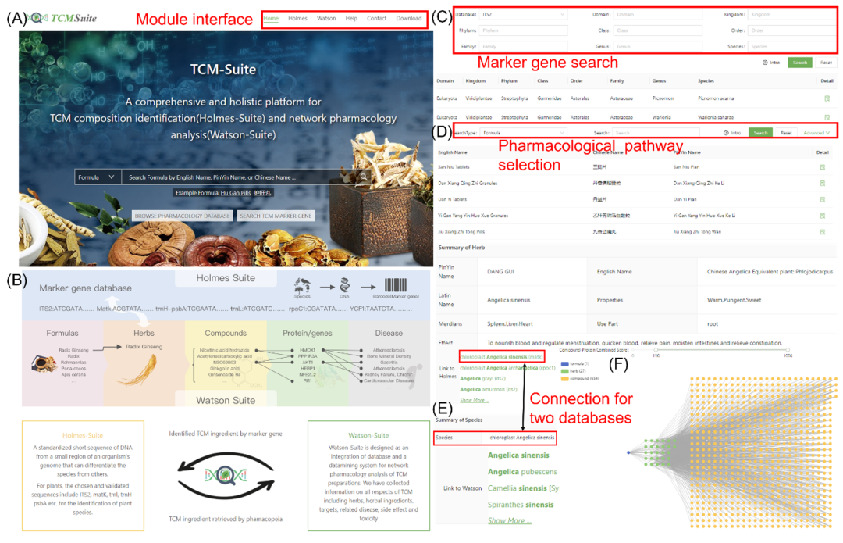Click the Domain input field
This screenshot has height=543, width=843.
point(657,15)
